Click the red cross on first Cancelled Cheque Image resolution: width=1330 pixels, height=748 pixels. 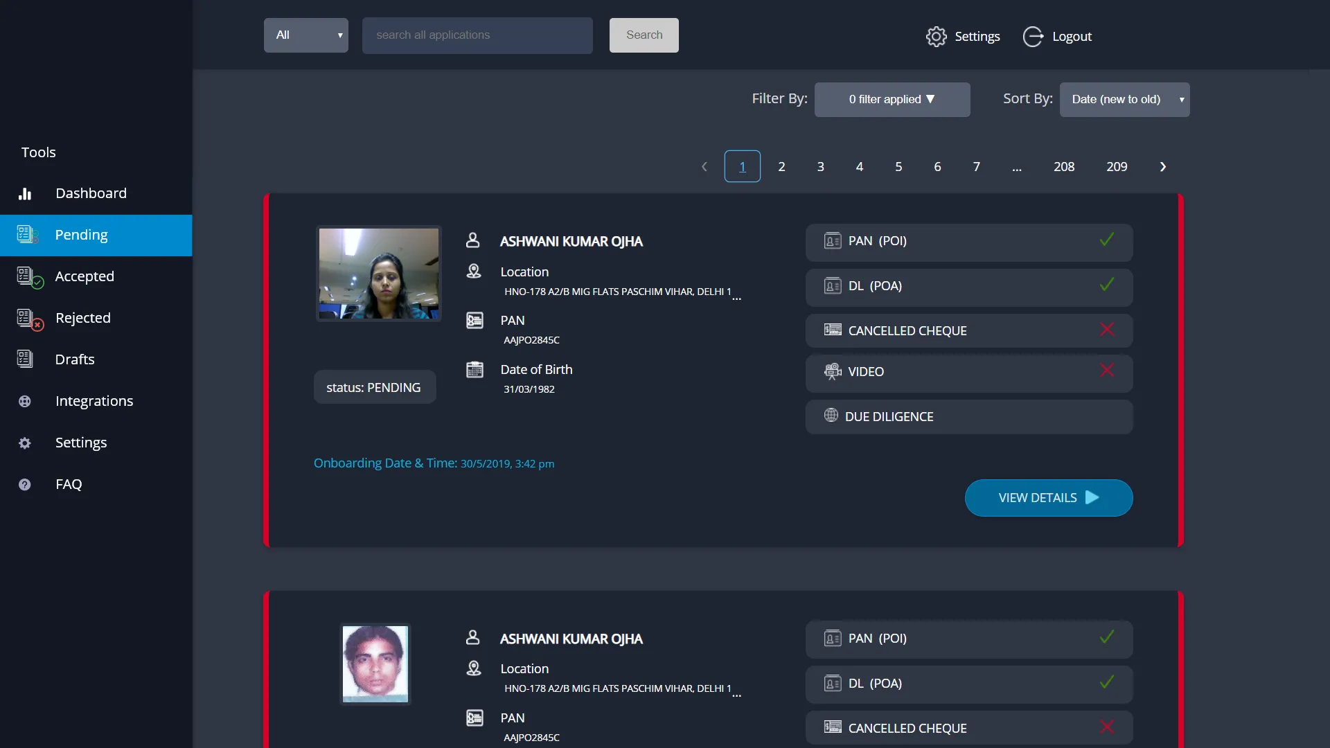[1106, 330]
